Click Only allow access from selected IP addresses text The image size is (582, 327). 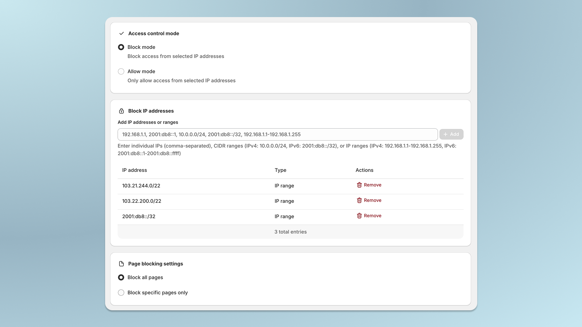pos(182,81)
